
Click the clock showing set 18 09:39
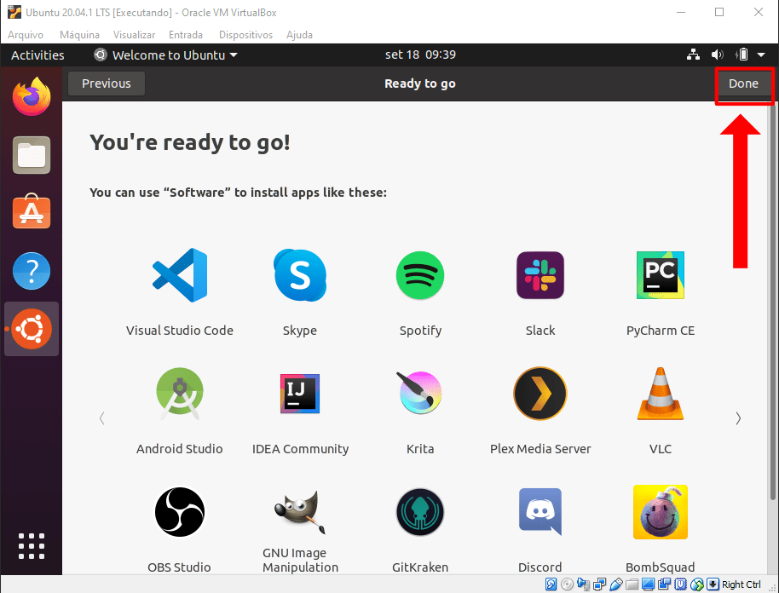(x=420, y=55)
